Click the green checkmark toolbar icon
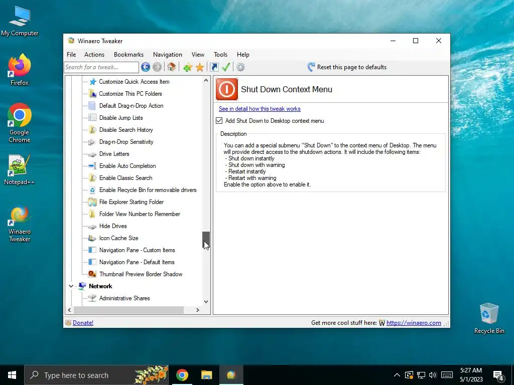The image size is (514, 385). pyautogui.click(x=226, y=67)
